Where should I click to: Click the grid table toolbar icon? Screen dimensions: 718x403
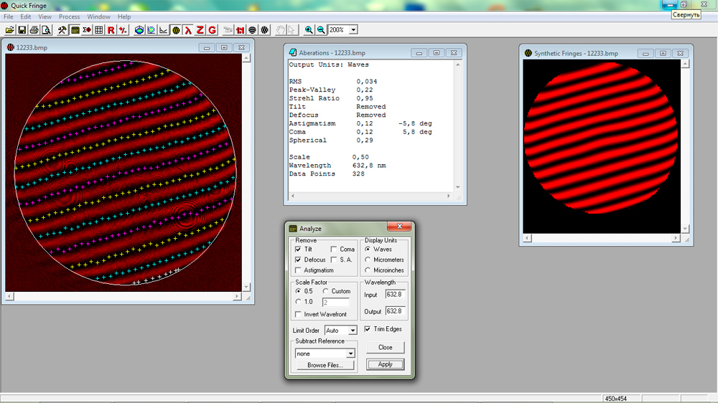[98, 30]
